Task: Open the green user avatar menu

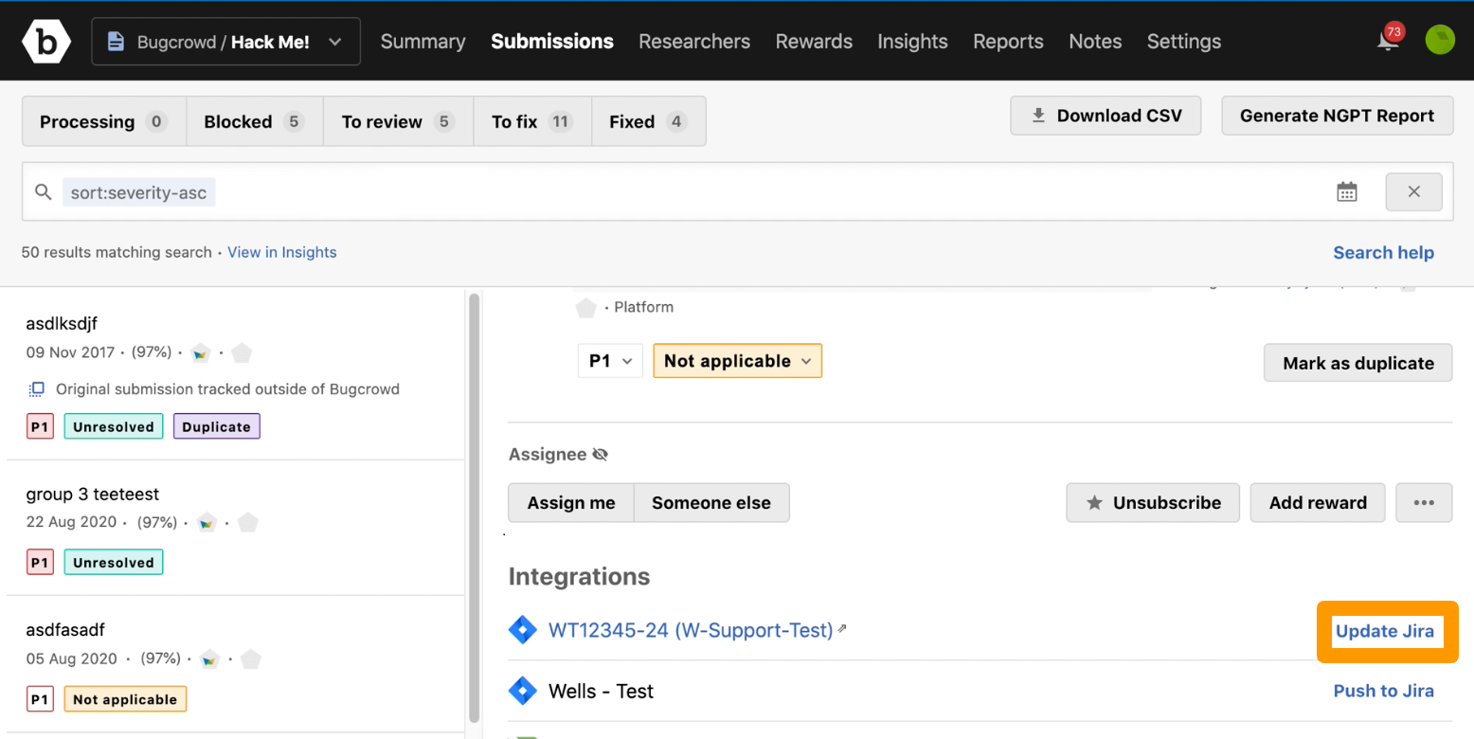Action: 1440,40
